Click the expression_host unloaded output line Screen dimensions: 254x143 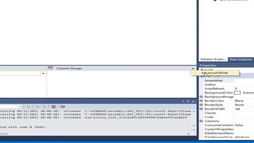(x=94, y=118)
